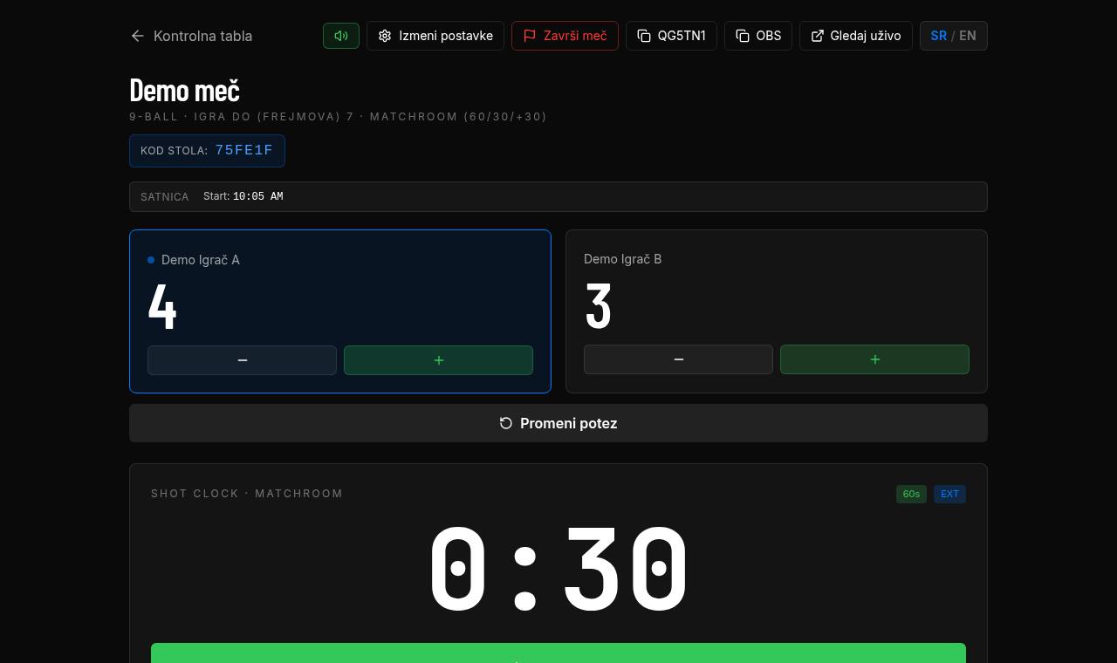This screenshot has height=663, width=1117.
Task: Toggle the sound speaker button
Action: click(x=341, y=36)
